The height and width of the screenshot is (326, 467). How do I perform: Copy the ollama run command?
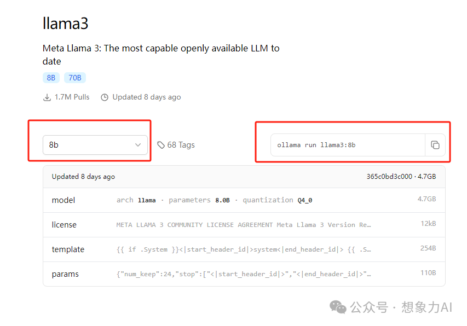pos(435,145)
